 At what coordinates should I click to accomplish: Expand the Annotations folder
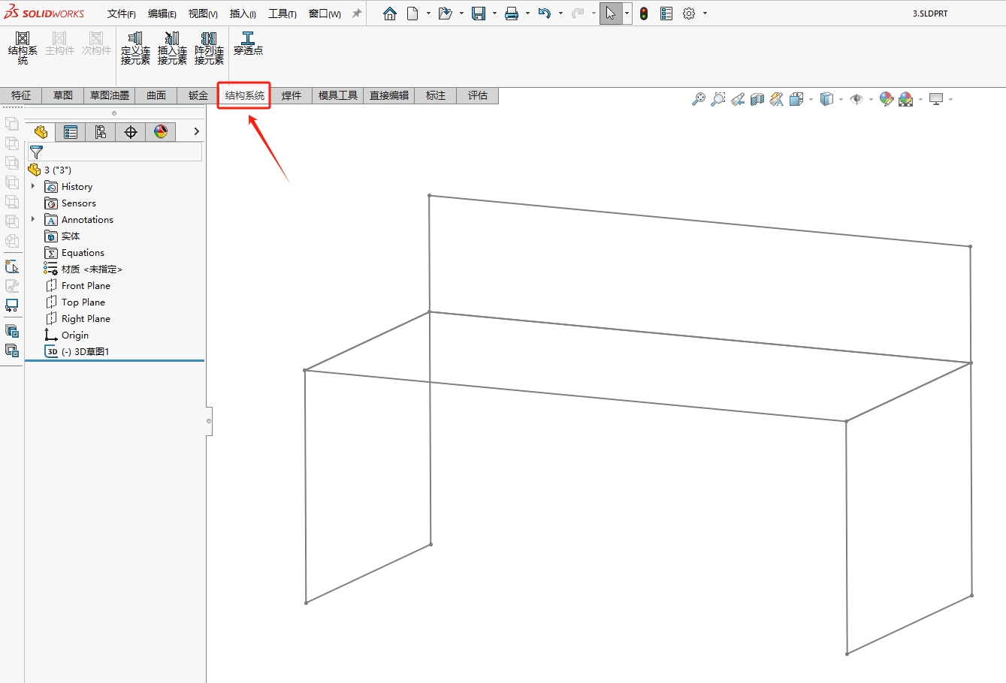click(33, 219)
